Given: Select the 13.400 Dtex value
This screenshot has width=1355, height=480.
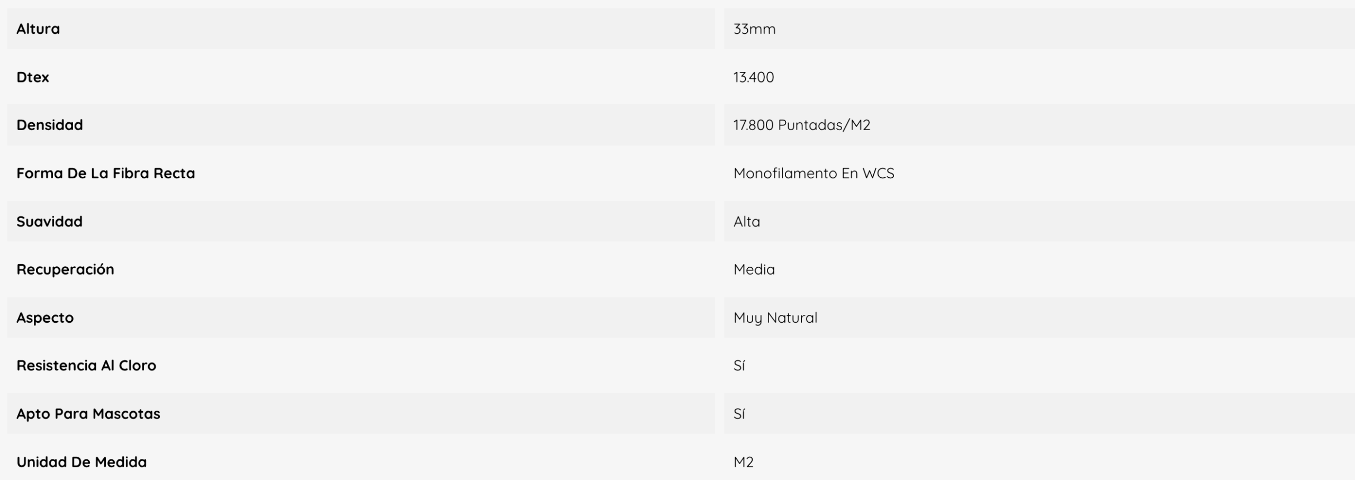Looking at the screenshot, I should point(753,77).
